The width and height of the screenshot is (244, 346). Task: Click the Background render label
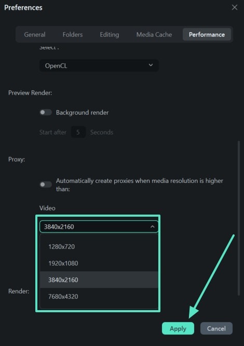(x=82, y=113)
